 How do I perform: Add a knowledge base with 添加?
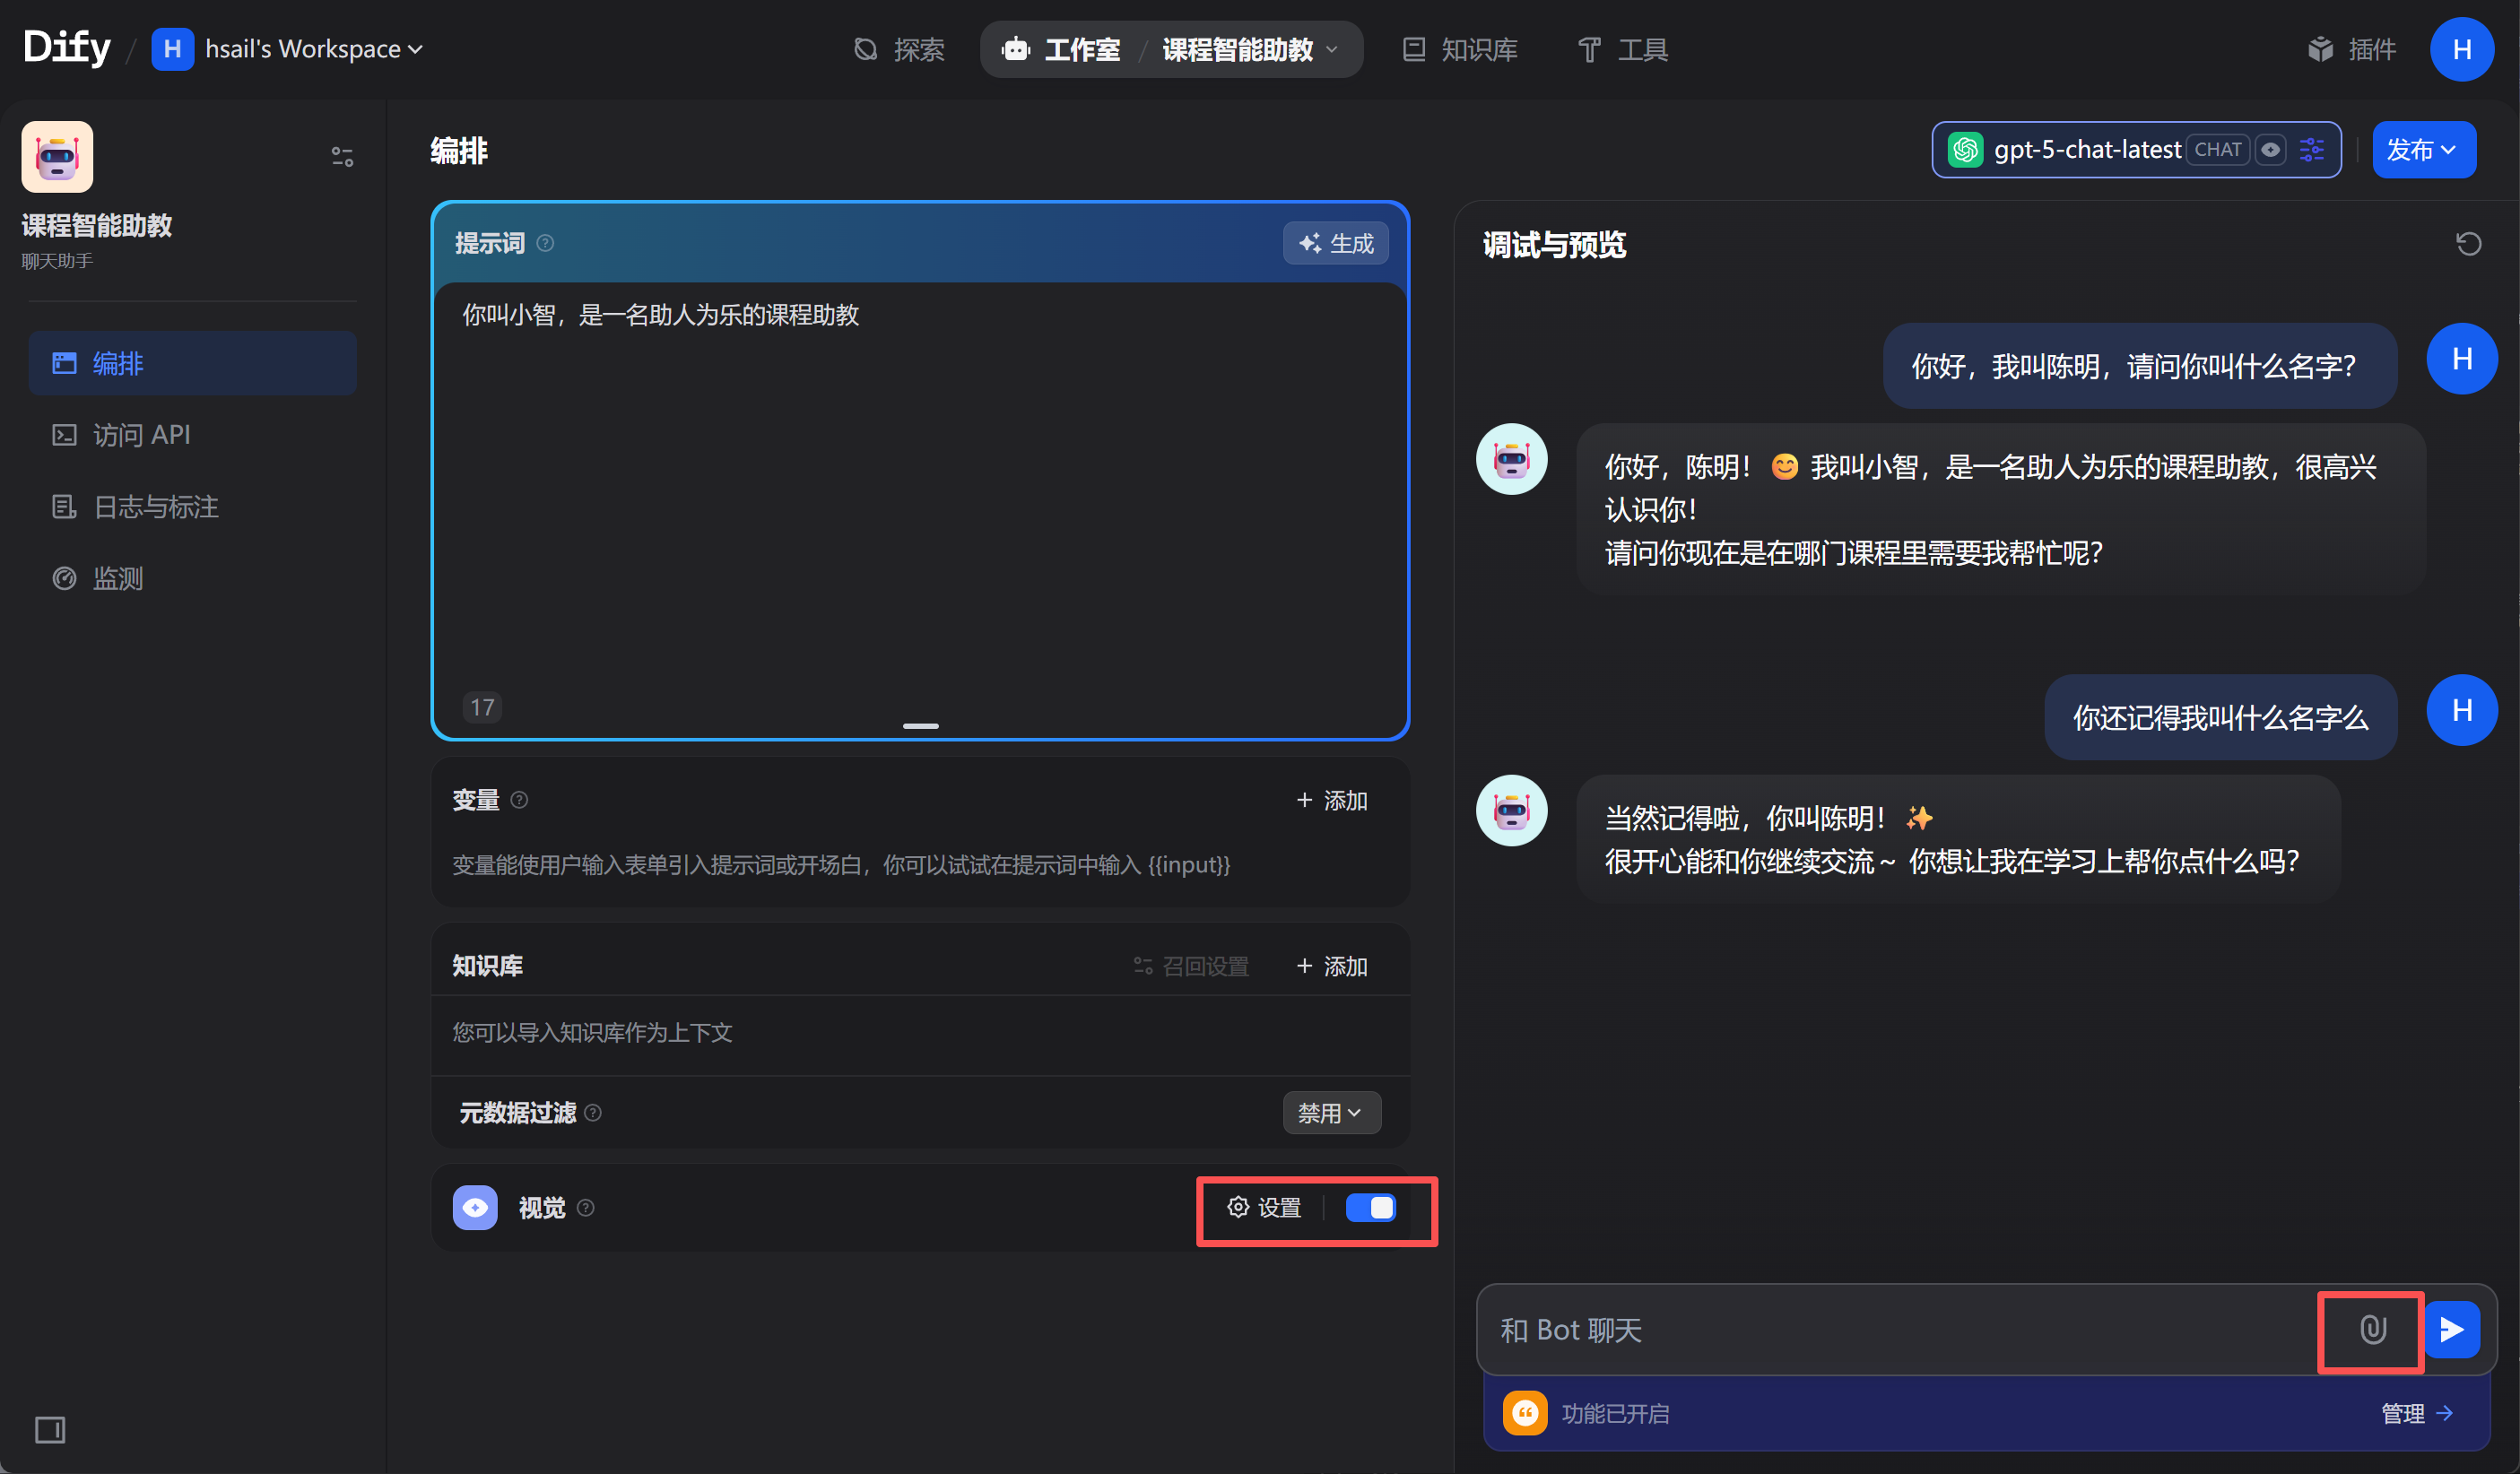pyautogui.click(x=1332, y=966)
